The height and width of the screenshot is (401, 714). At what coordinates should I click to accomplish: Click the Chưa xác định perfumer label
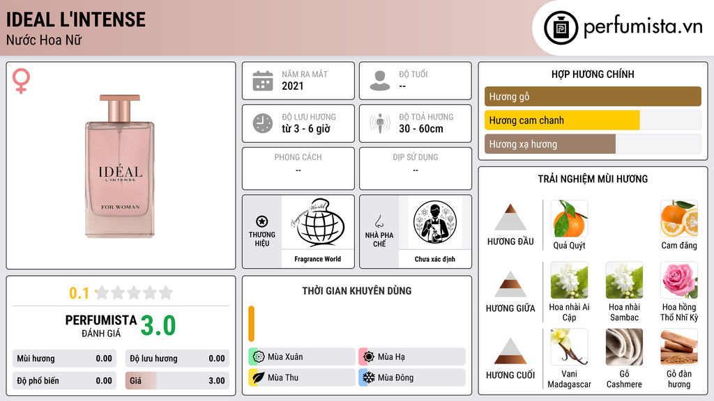(435, 259)
